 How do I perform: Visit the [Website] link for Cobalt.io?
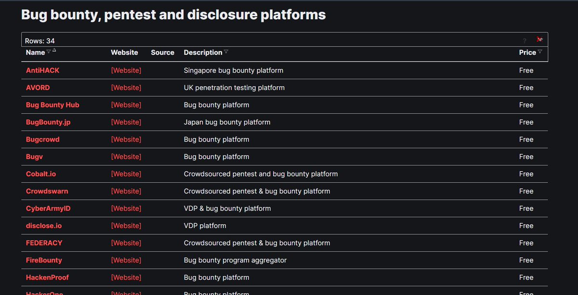[126, 174]
